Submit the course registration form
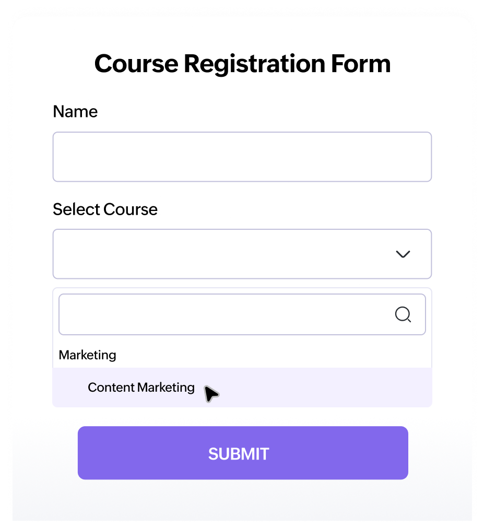The image size is (484, 528). click(x=242, y=453)
